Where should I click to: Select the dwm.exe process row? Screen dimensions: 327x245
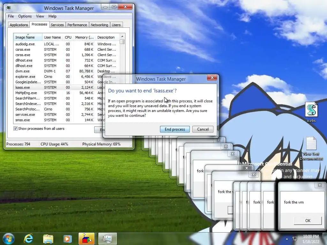(x=66, y=71)
